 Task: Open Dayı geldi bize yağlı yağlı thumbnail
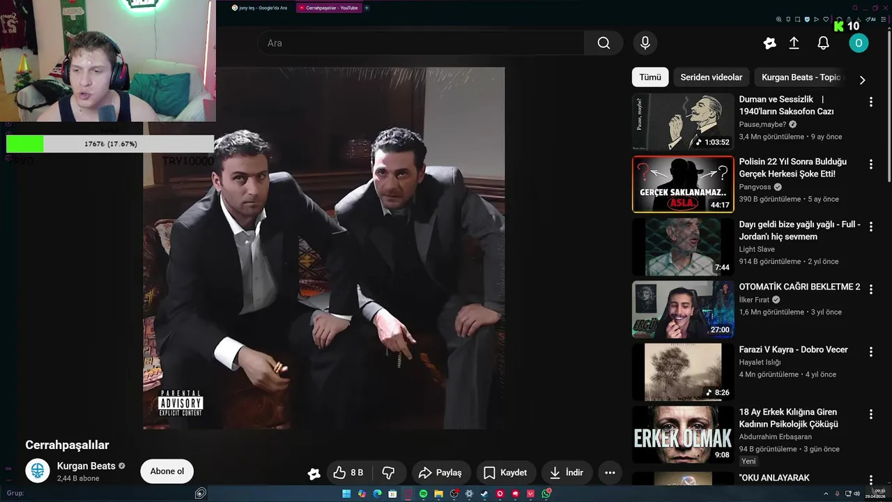point(683,247)
